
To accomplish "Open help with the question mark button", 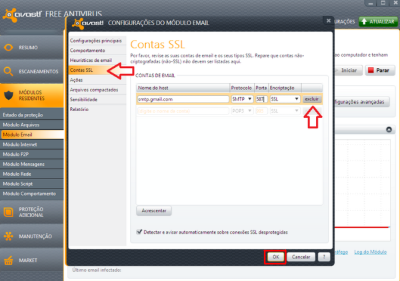I will click(x=324, y=257).
